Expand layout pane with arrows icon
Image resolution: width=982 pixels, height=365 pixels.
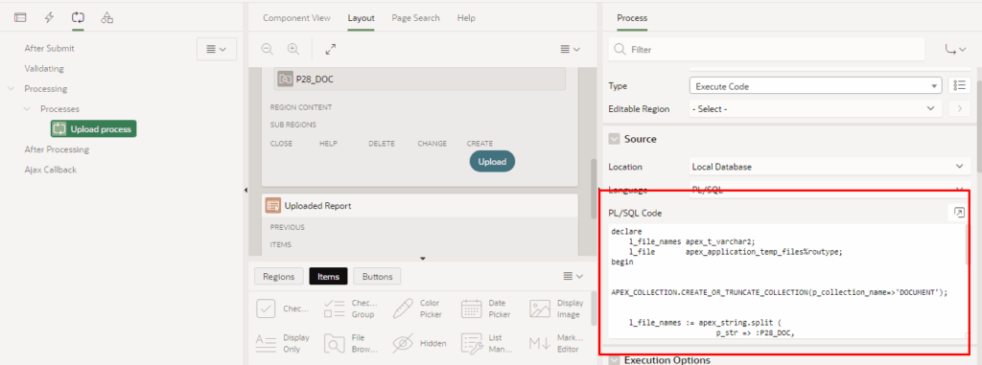click(x=331, y=49)
